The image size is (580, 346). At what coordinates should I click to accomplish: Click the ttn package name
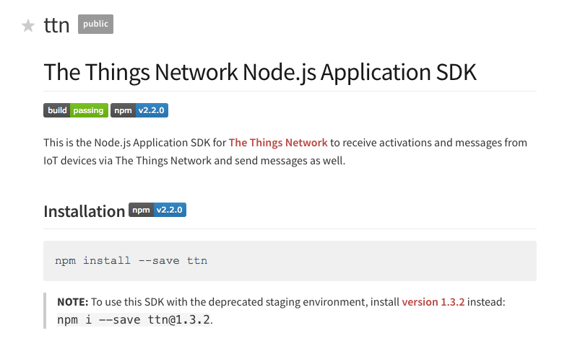(x=56, y=25)
